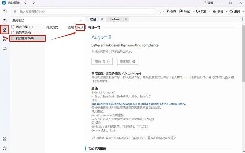Expand the search history dropdown arrow
Image resolution: width=245 pixels, height=153 pixels.
coord(153,12)
